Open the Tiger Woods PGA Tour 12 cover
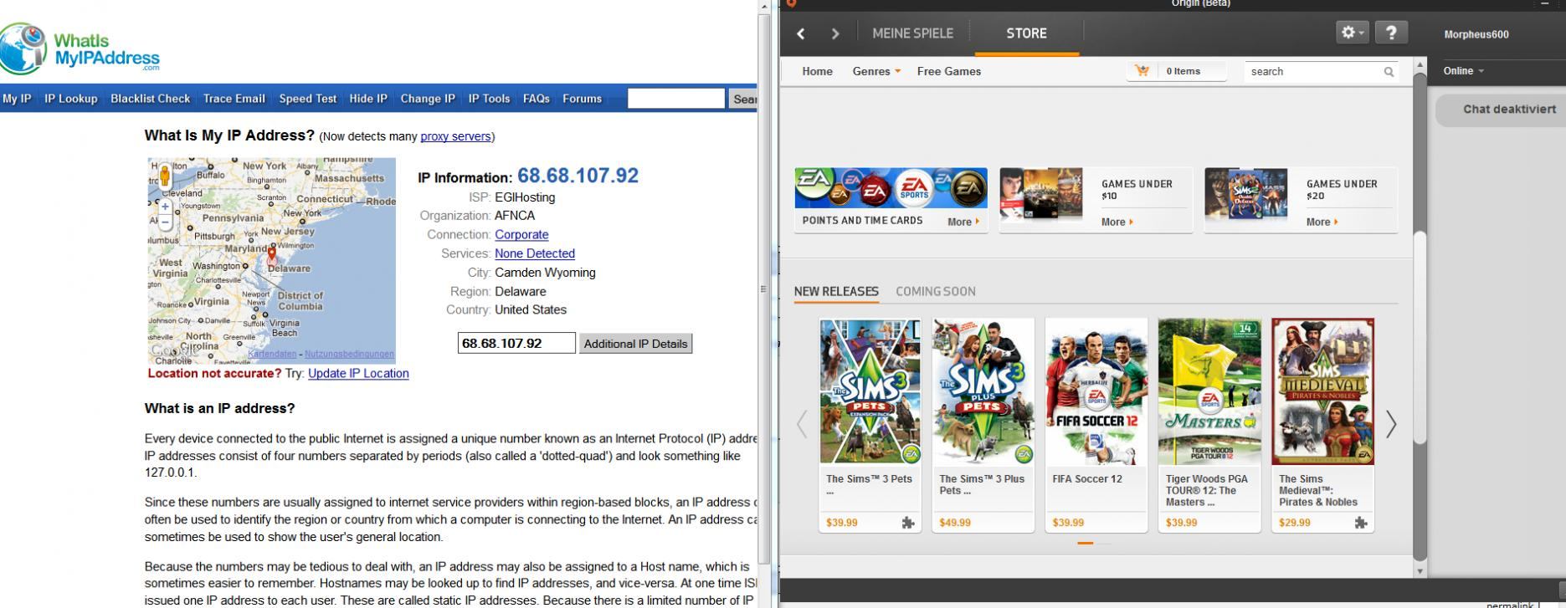This screenshot has width=1566, height=608. pos(1209,391)
